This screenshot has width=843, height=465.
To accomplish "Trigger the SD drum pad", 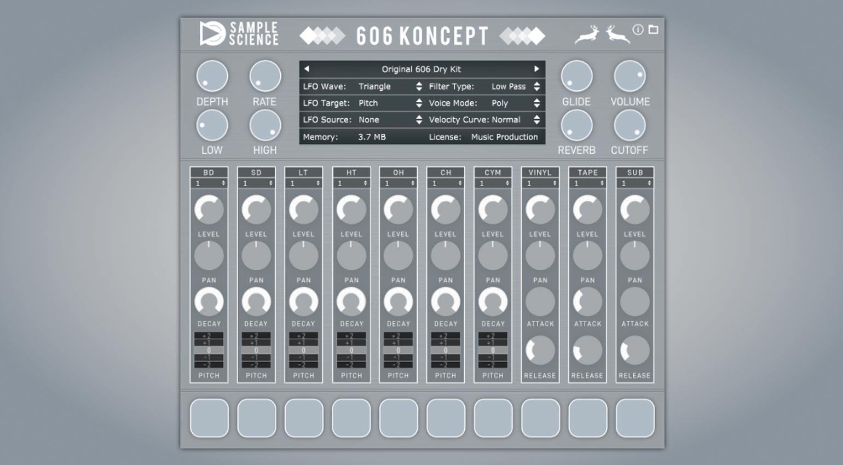I will pyautogui.click(x=256, y=418).
